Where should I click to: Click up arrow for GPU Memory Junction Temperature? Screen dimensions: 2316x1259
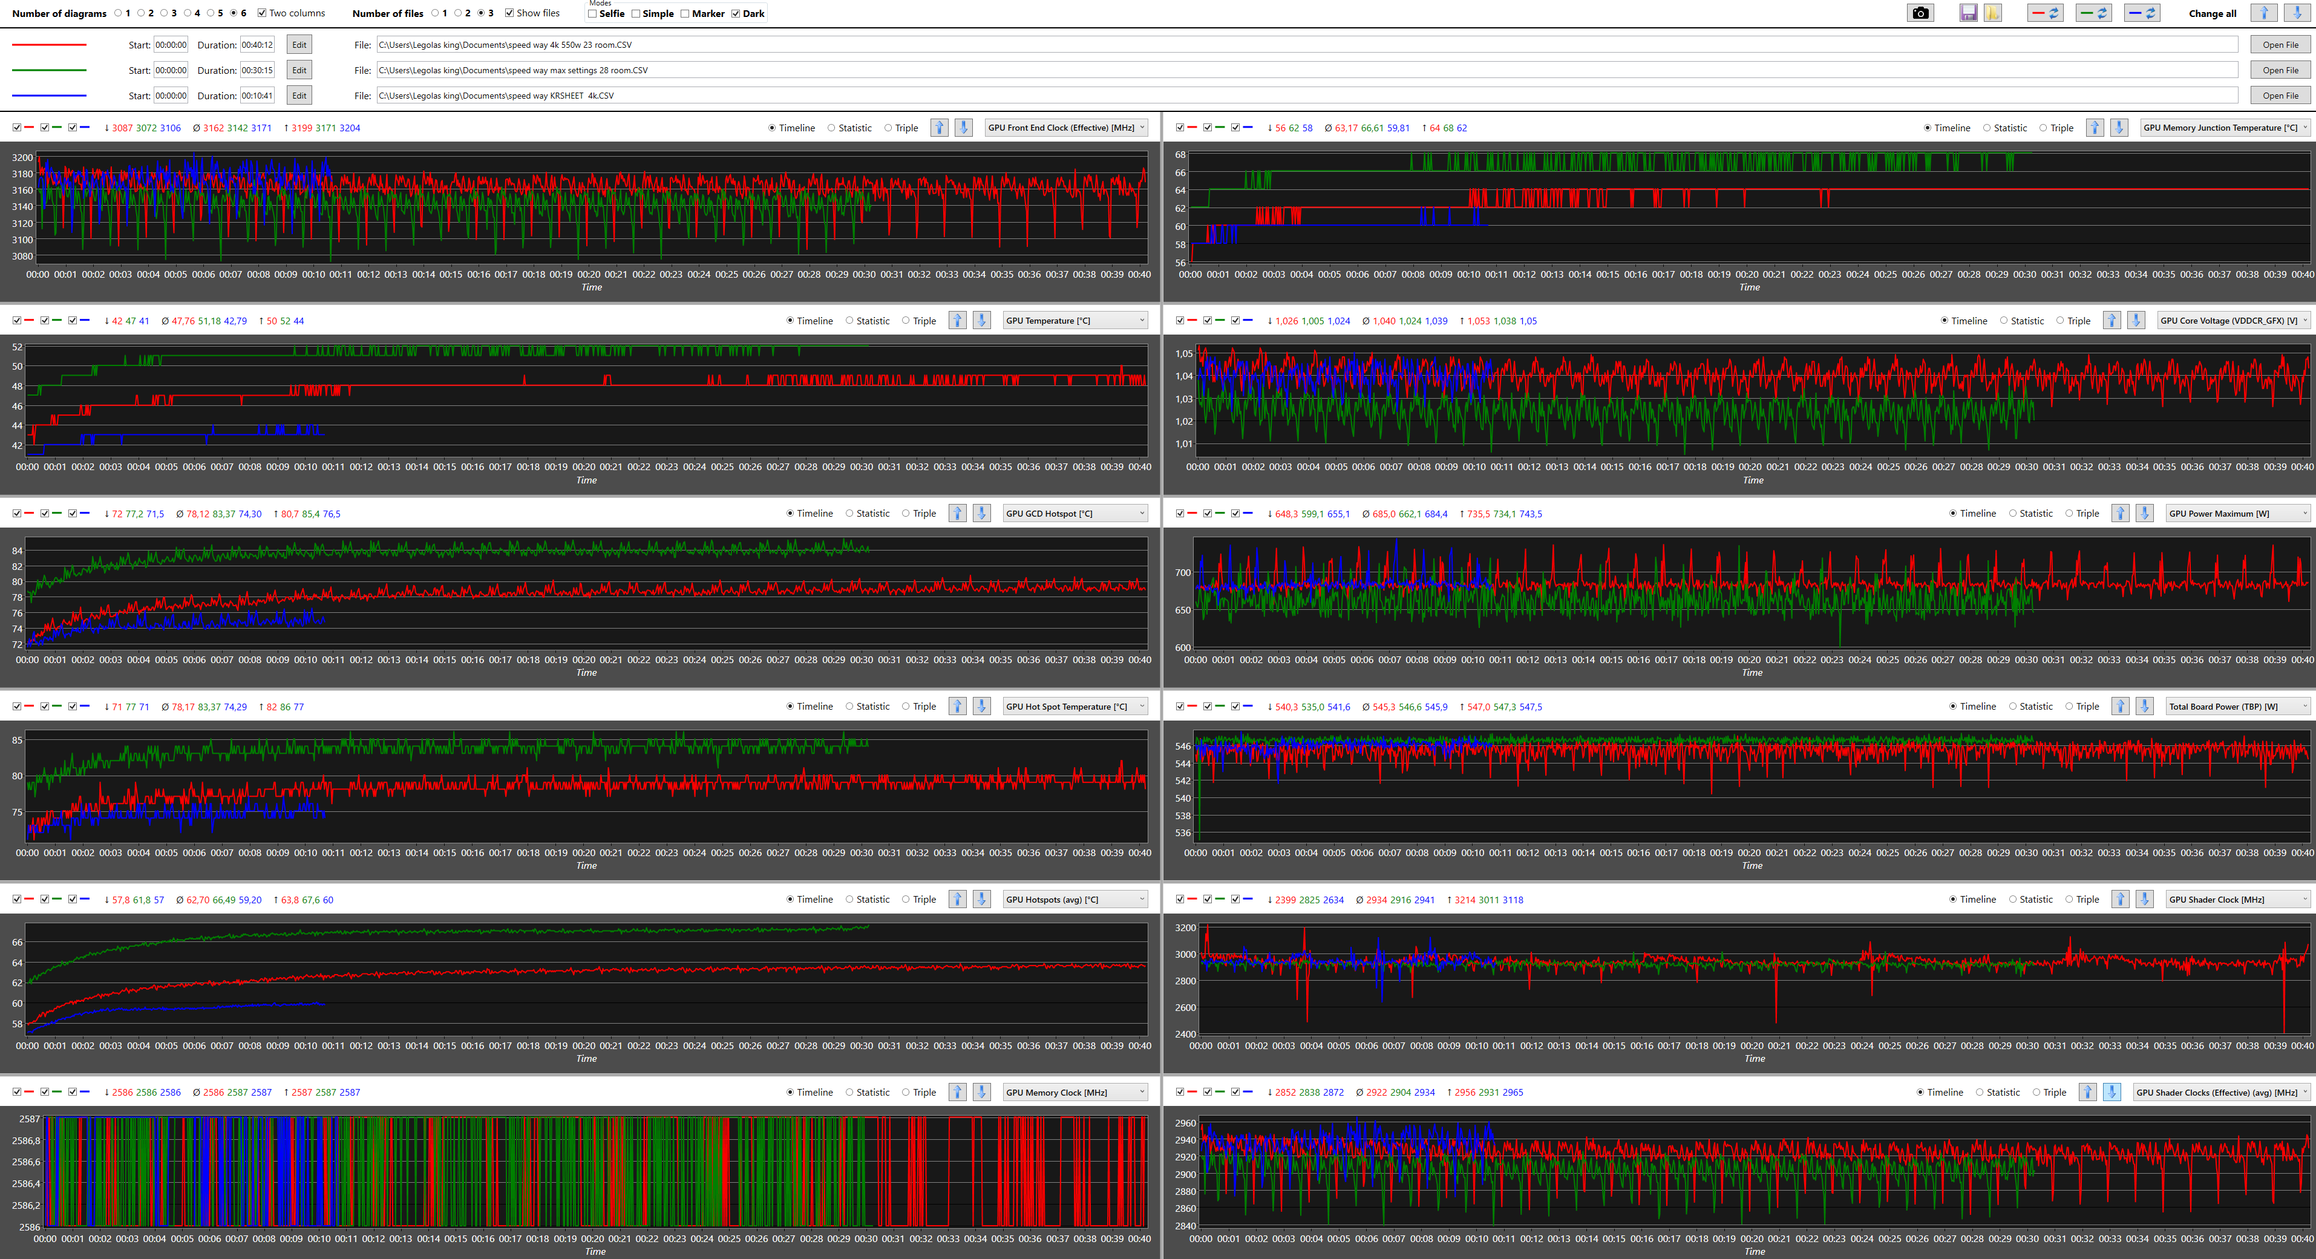coord(2095,128)
